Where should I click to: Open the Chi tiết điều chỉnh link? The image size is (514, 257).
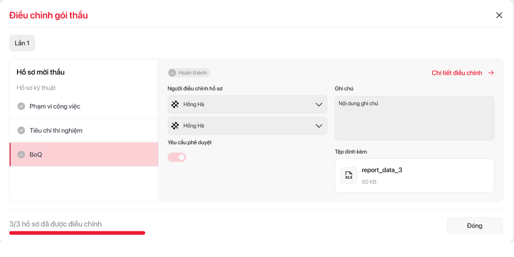[x=457, y=73]
